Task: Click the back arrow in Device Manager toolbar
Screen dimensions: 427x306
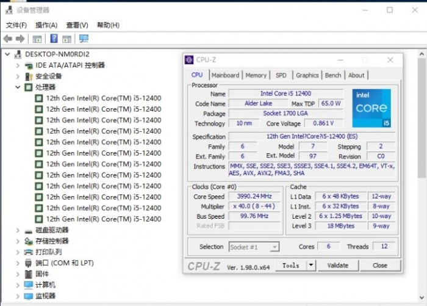Action: click(x=7, y=38)
